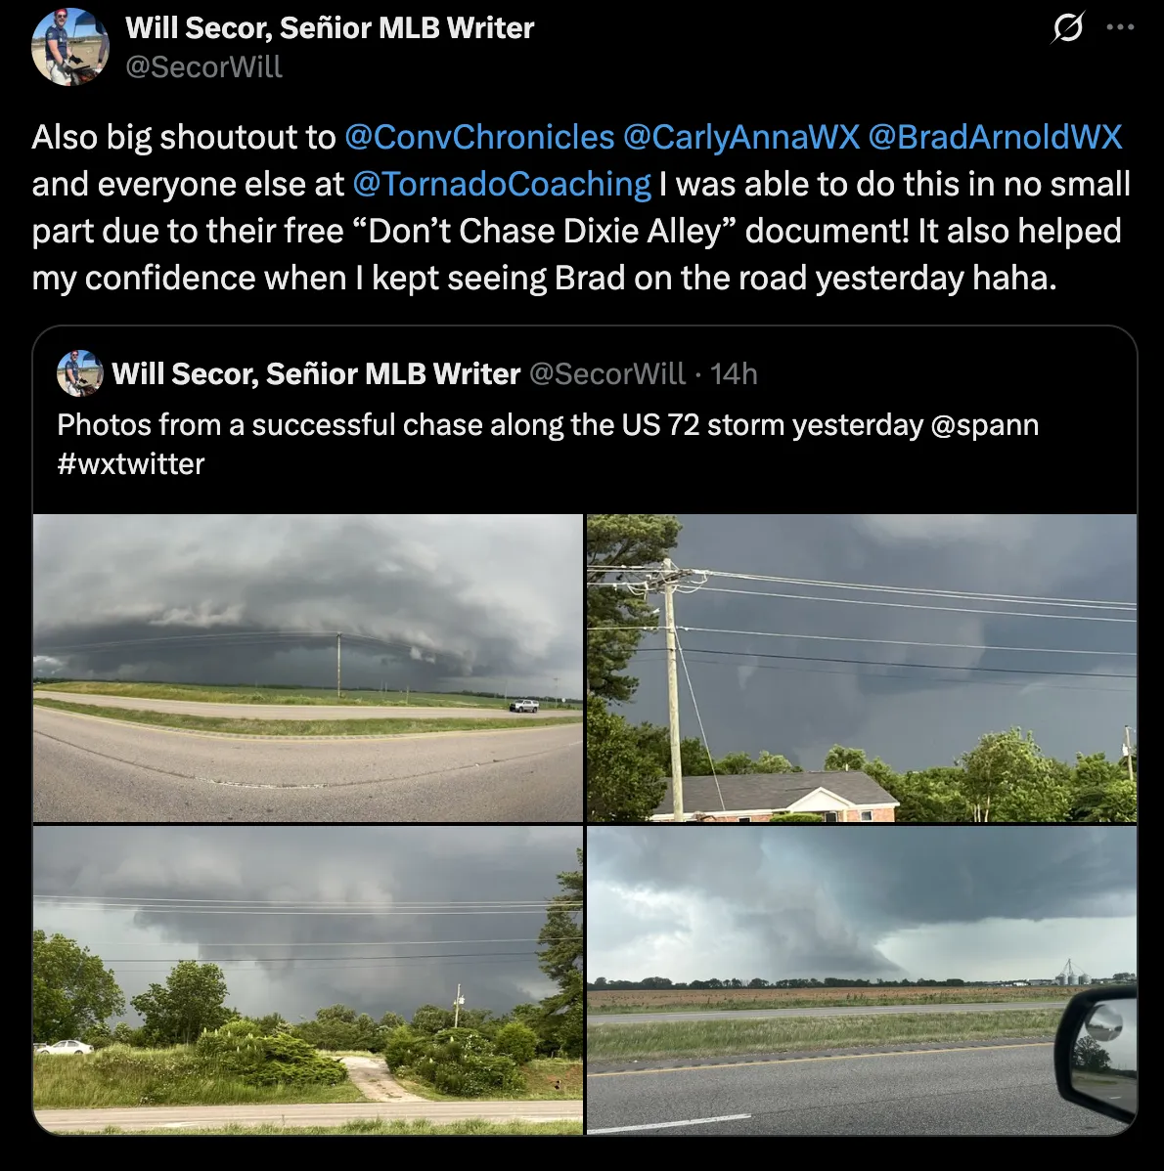Image resolution: width=1164 pixels, height=1171 pixels.
Task: Open the shelf cloud over highway photo
Action: coord(308,668)
